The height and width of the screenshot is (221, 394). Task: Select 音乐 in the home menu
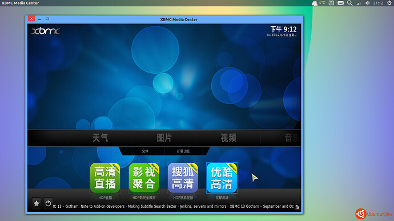[292, 138]
